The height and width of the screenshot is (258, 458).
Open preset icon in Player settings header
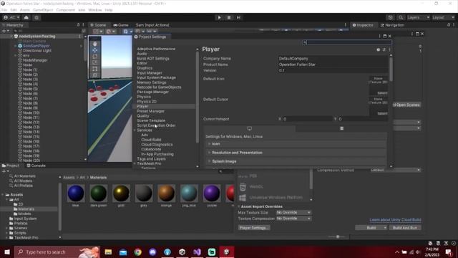tap(384, 49)
